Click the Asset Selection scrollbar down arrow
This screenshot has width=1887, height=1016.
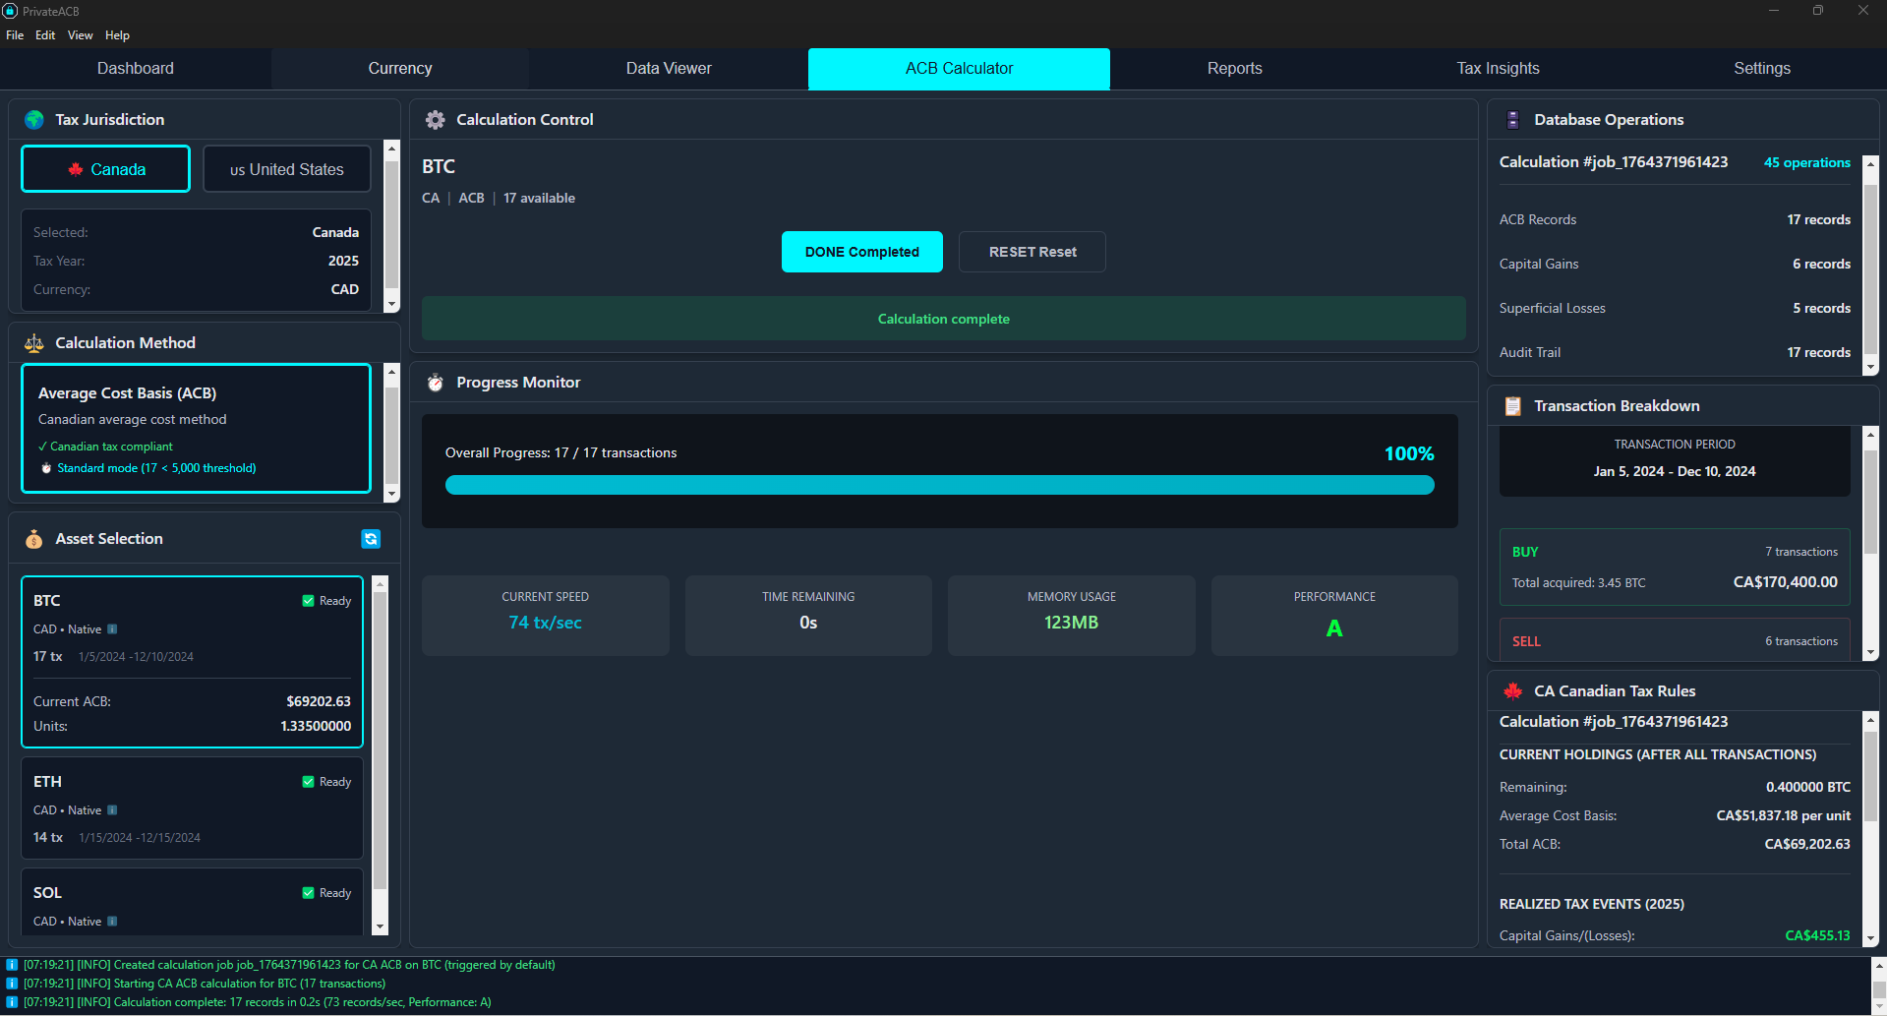click(x=380, y=926)
